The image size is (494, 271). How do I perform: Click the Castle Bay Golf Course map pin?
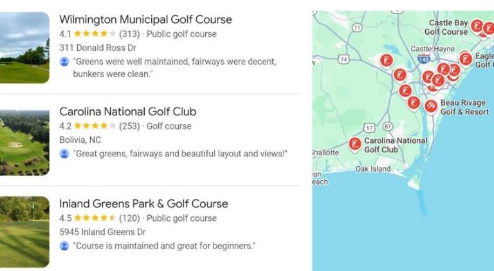pos(477,26)
